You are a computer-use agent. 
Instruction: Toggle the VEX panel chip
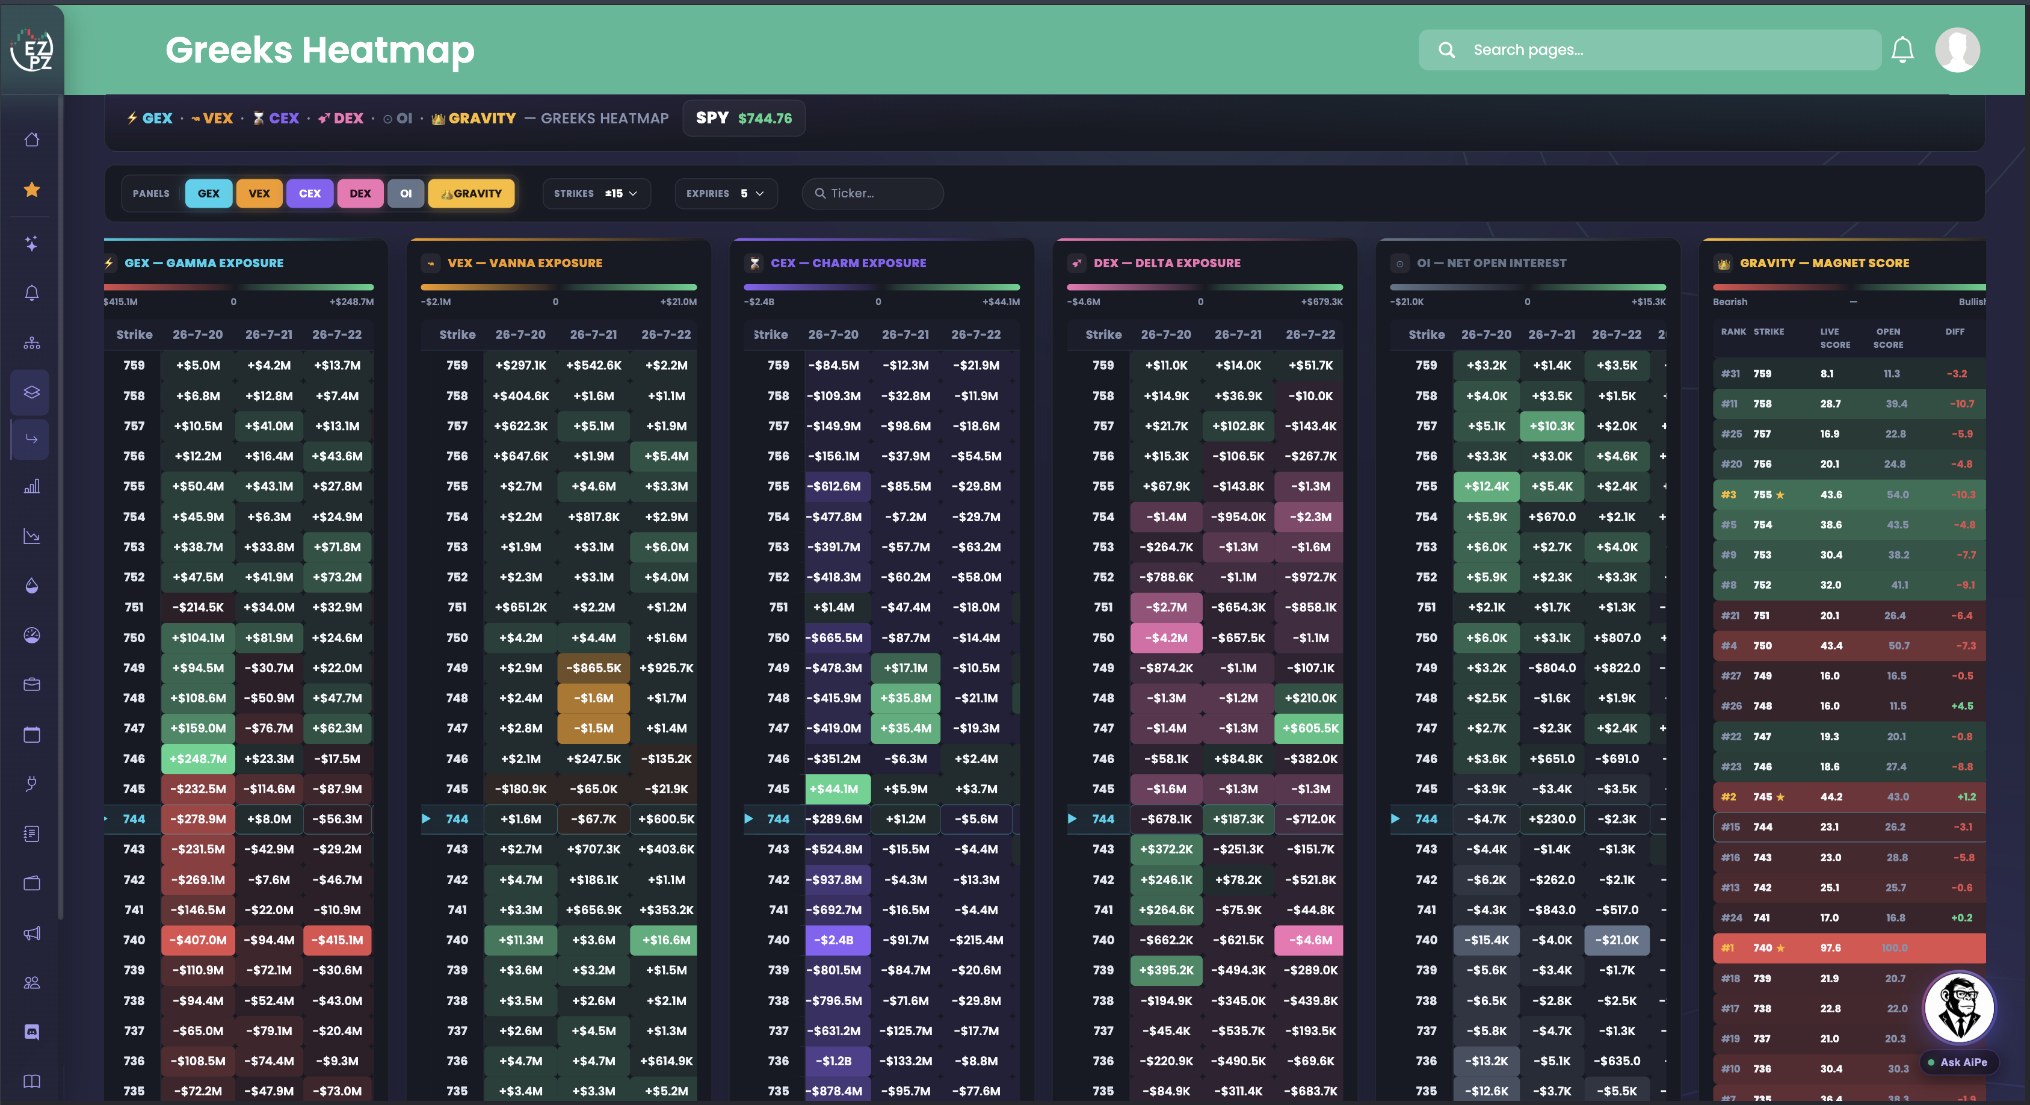(x=259, y=193)
